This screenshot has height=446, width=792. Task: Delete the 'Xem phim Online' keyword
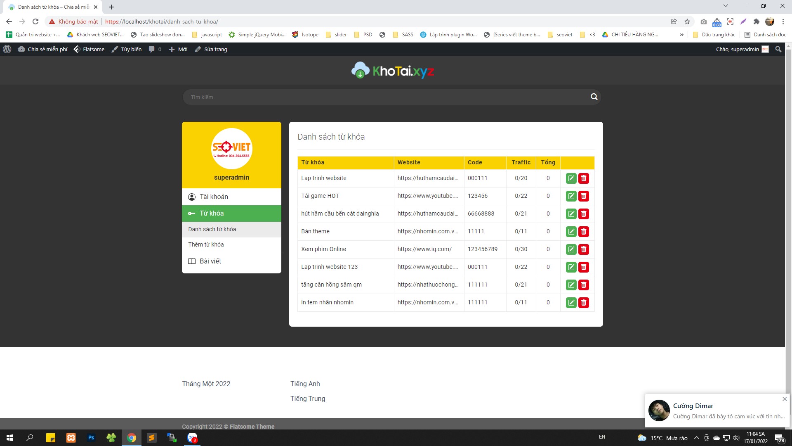click(583, 249)
